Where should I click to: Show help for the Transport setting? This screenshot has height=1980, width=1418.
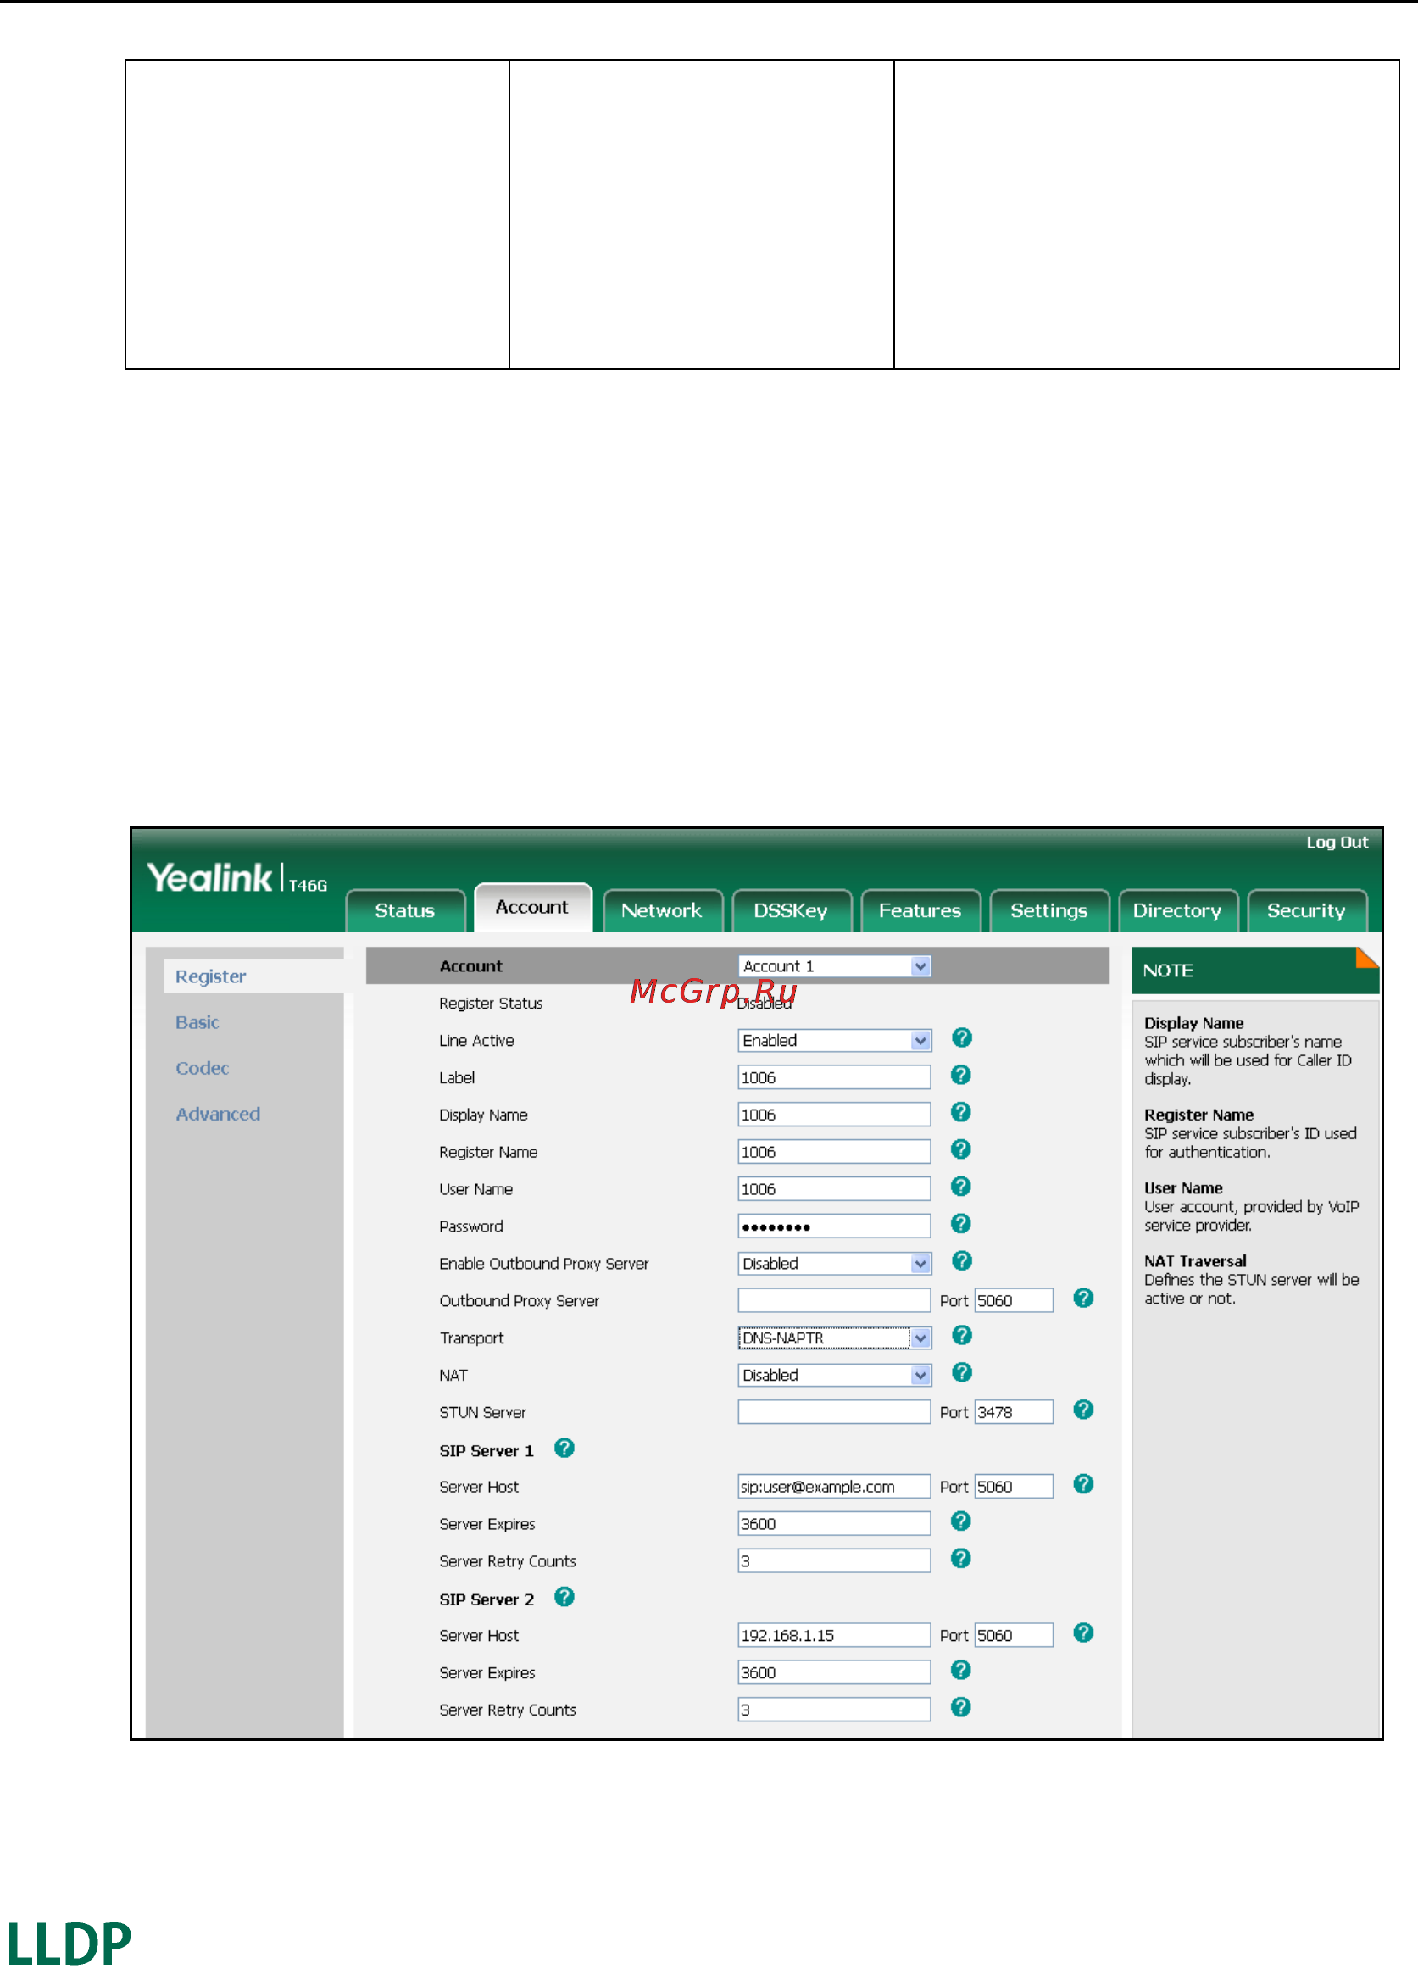click(x=961, y=1336)
